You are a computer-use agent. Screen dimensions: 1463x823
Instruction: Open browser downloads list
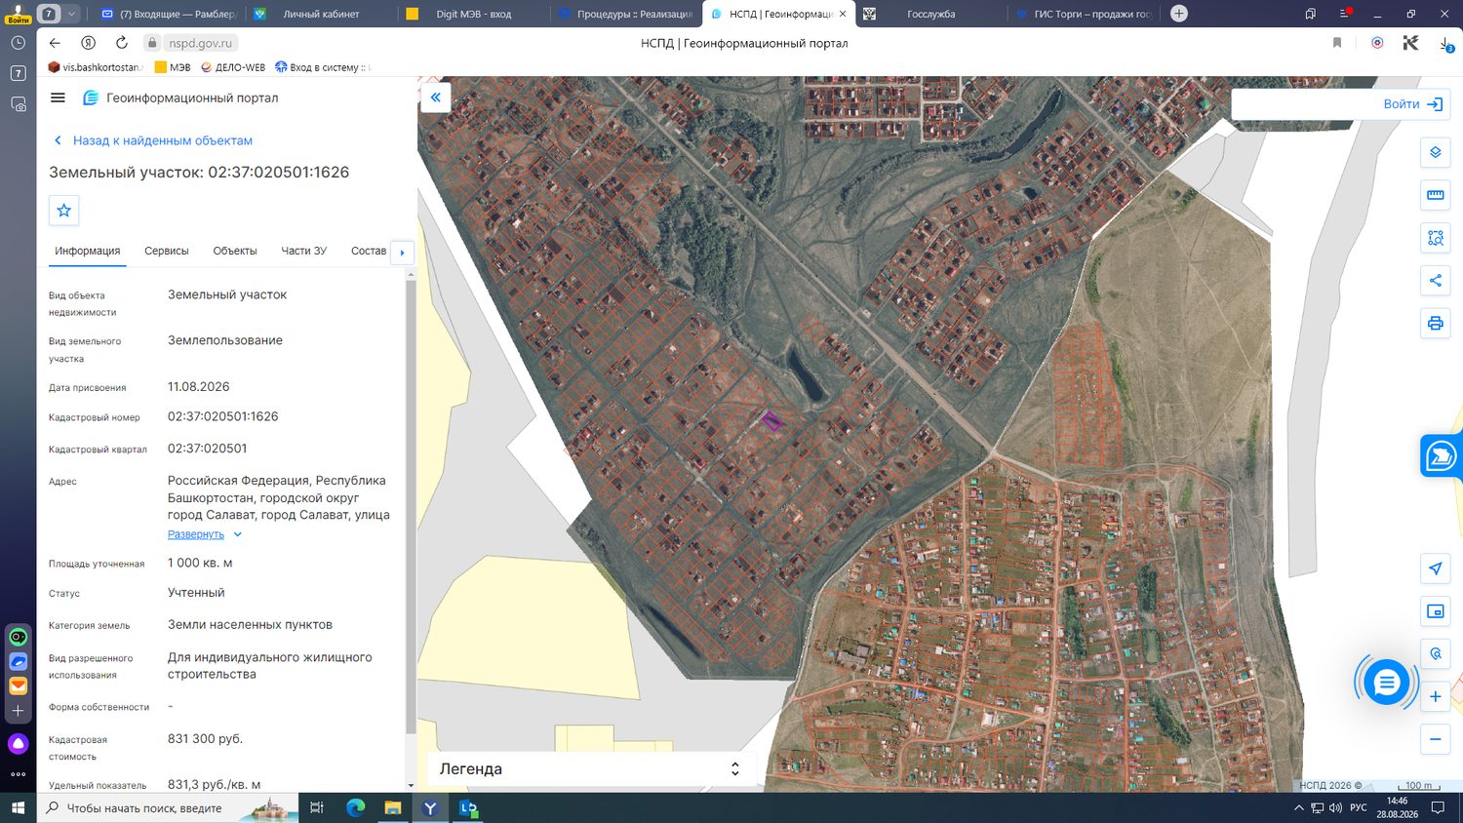1445,44
